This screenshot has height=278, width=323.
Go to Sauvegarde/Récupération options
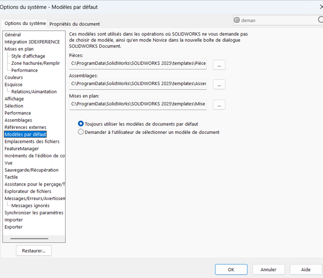click(x=31, y=170)
